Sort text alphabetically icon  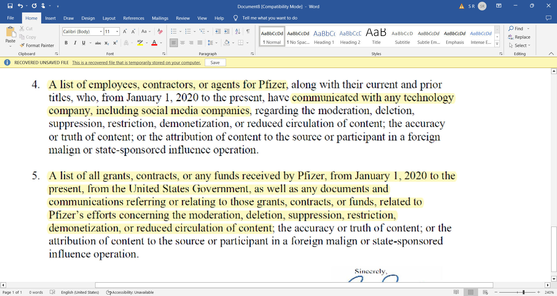coord(238,31)
